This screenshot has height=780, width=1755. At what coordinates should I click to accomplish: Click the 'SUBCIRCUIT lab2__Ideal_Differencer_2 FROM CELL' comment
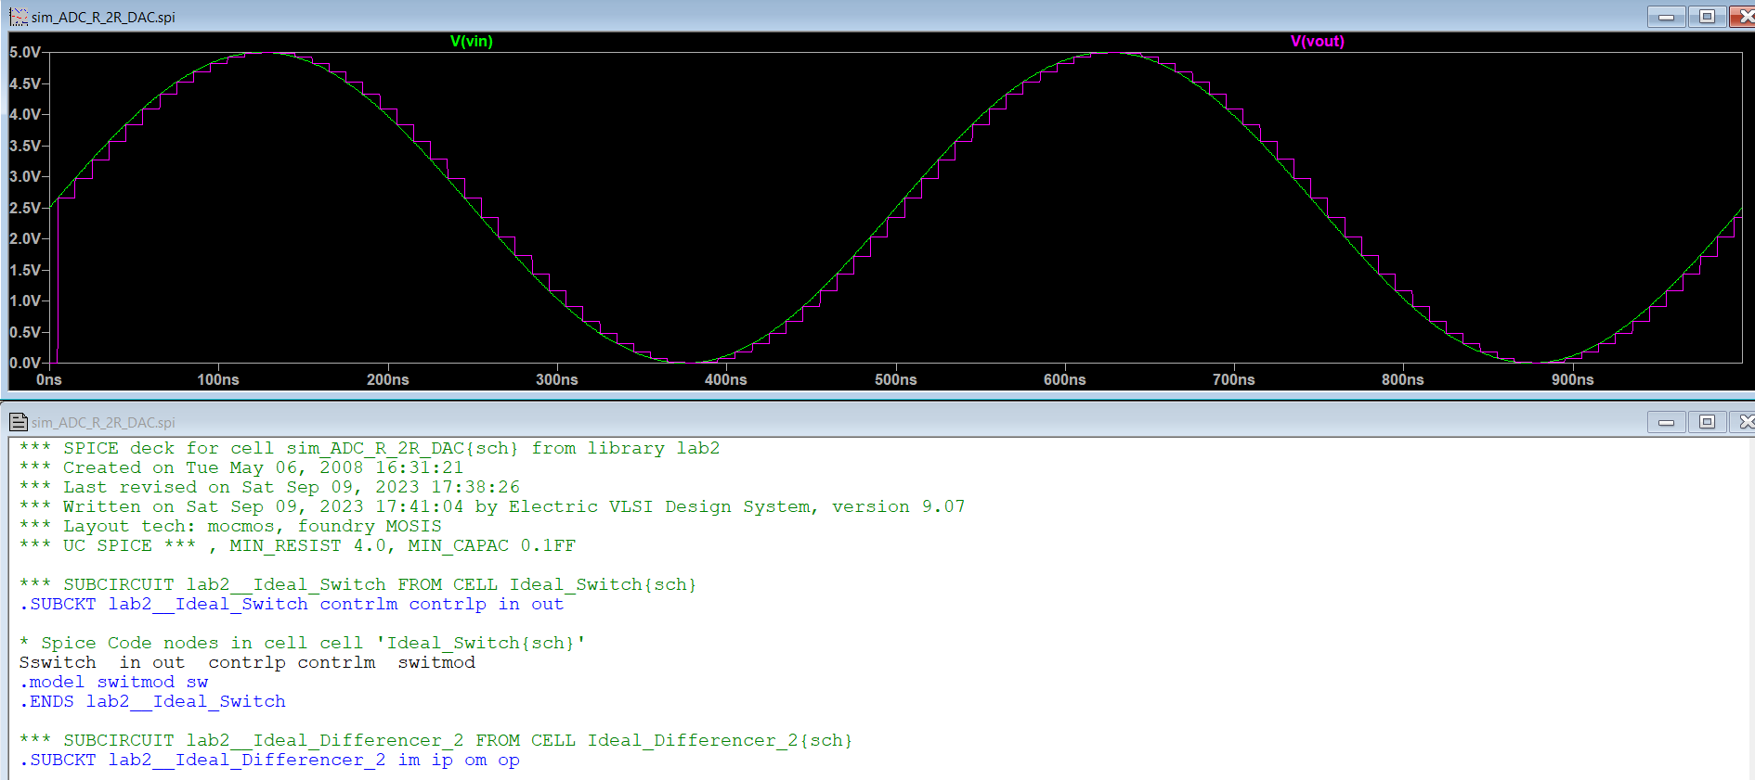pyautogui.click(x=436, y=741)
